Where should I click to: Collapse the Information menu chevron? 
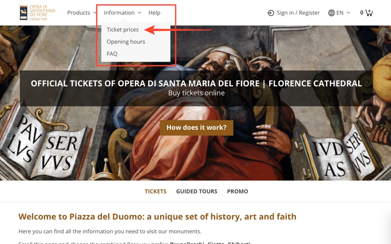click(x=139, y=13)
